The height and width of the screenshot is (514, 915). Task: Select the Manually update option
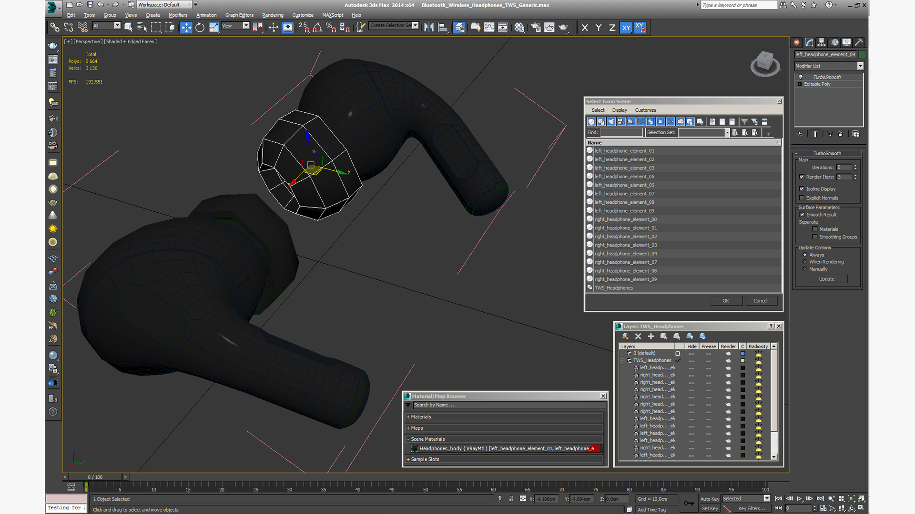(x=805, y=269)
